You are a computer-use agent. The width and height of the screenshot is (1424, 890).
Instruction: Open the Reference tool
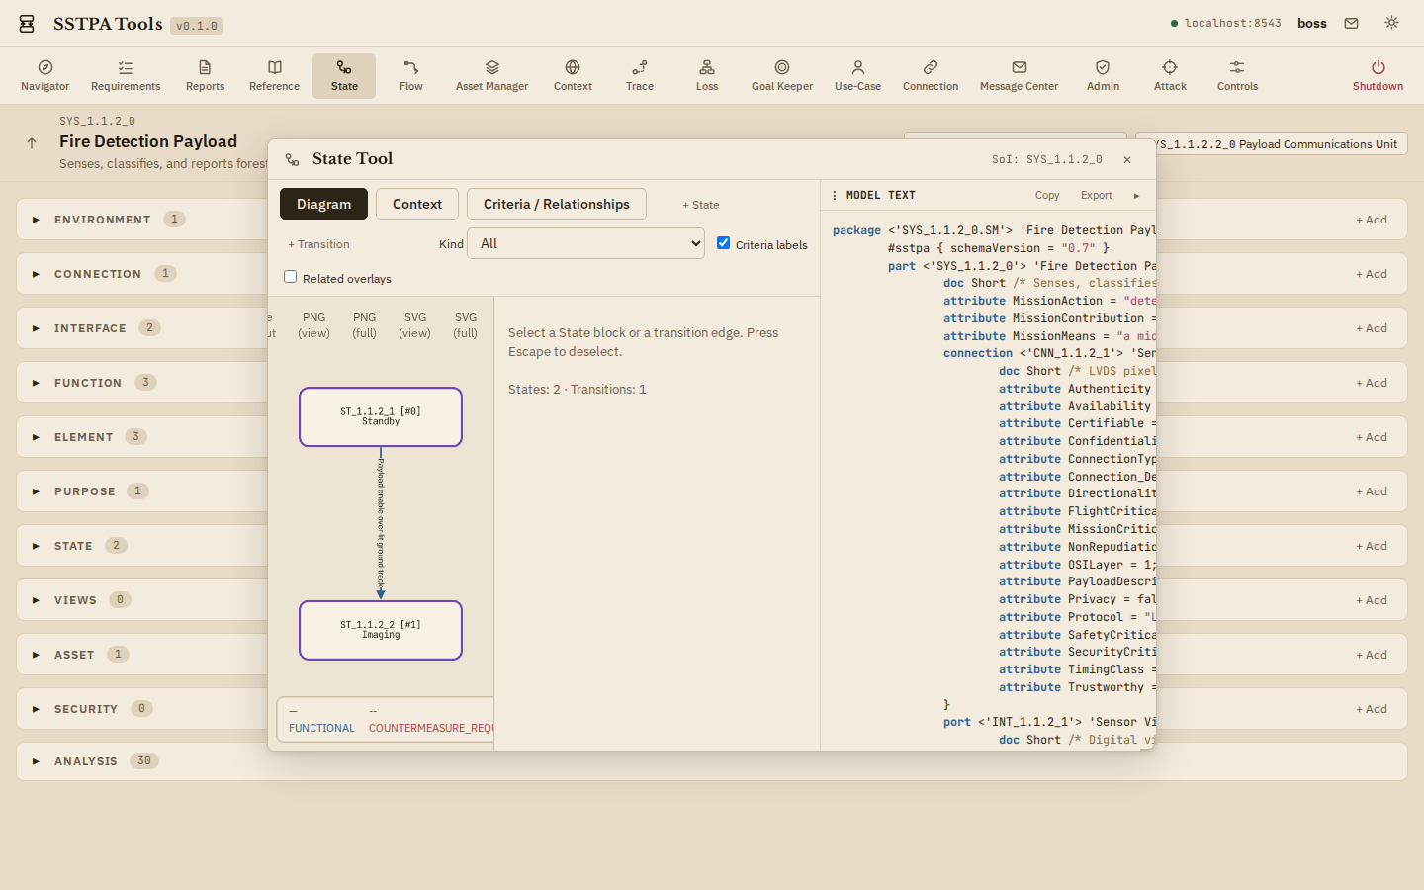tap(274, 76)
